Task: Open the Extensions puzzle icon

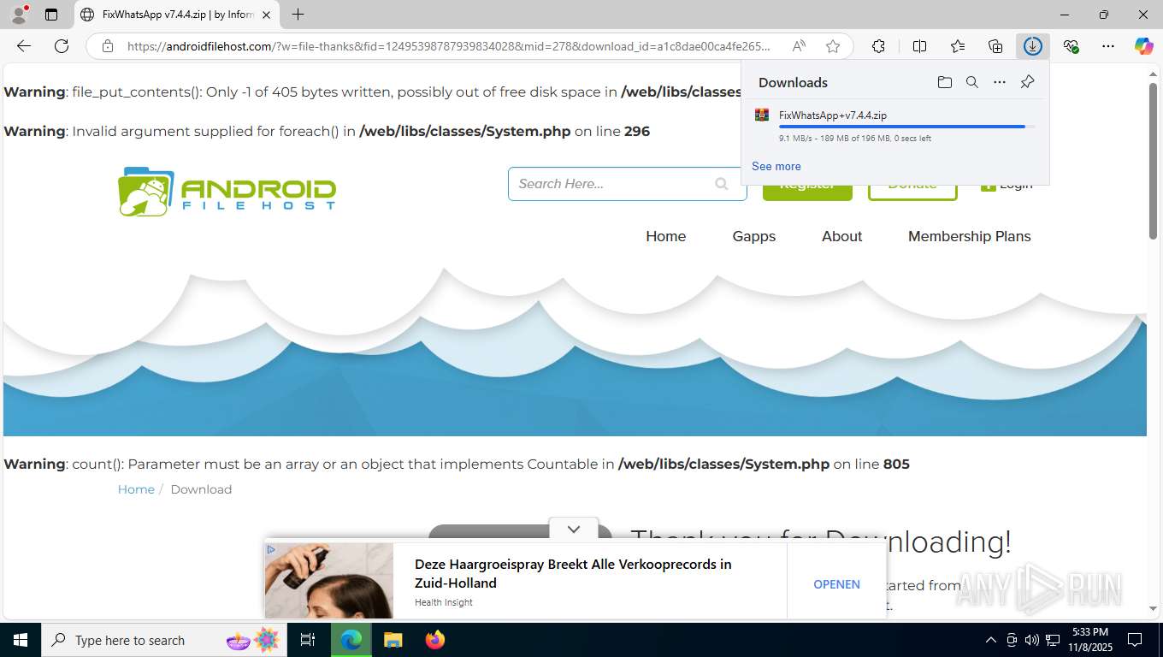Action: click(x=878, y=46)
